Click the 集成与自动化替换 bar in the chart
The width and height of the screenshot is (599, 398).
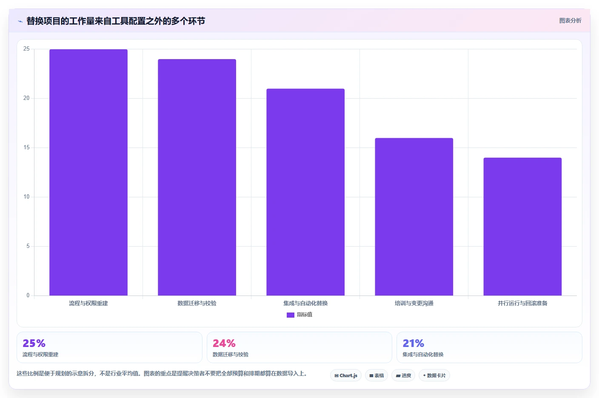pos(305,192)
